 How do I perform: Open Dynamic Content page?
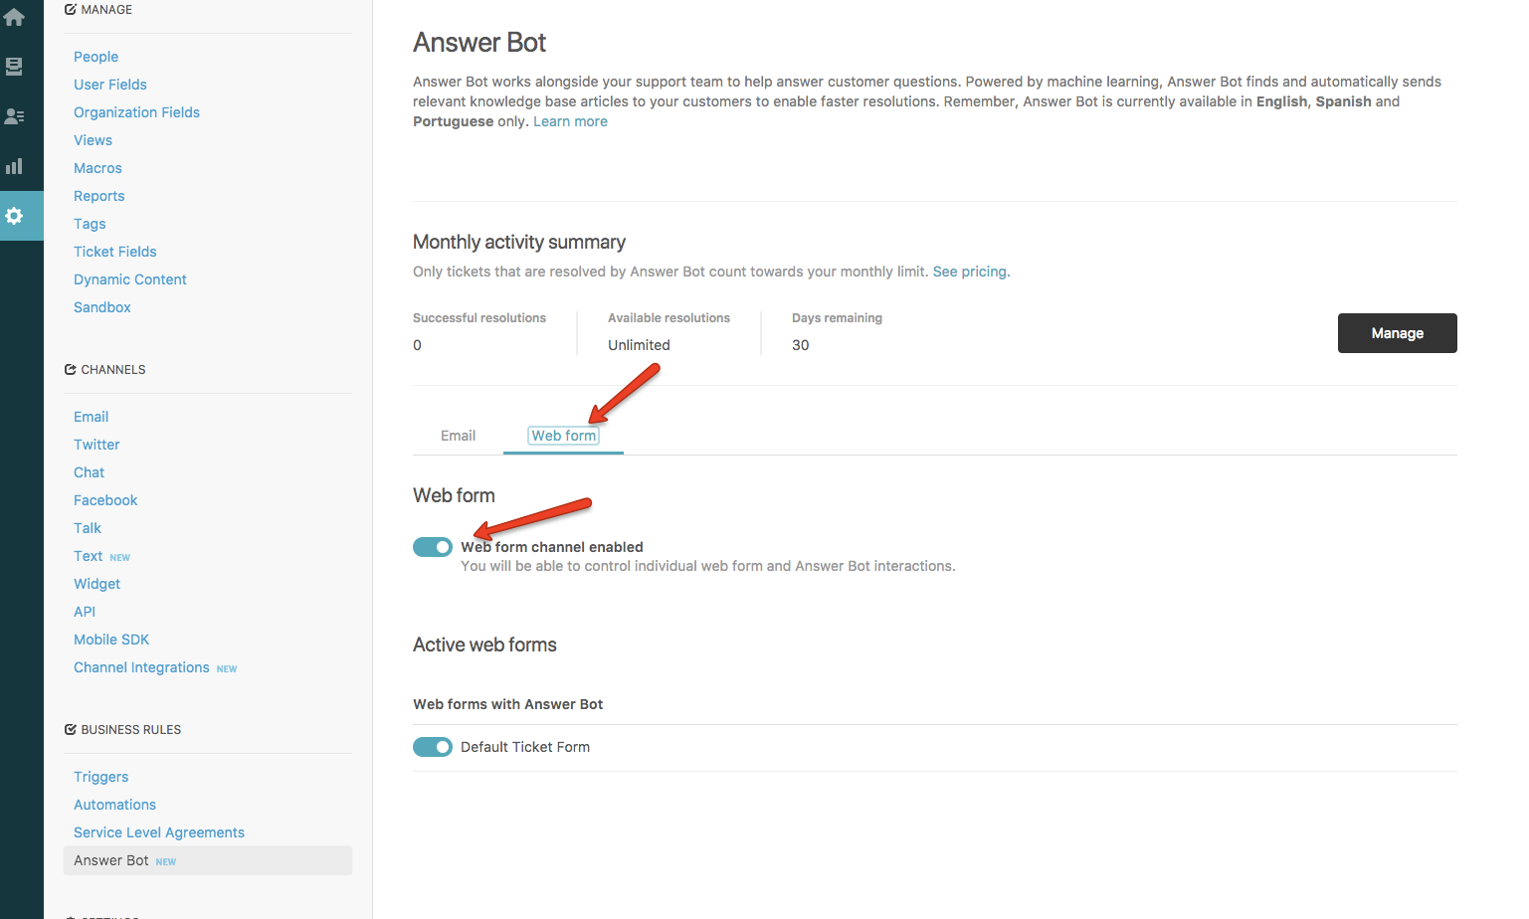[130, 279]
